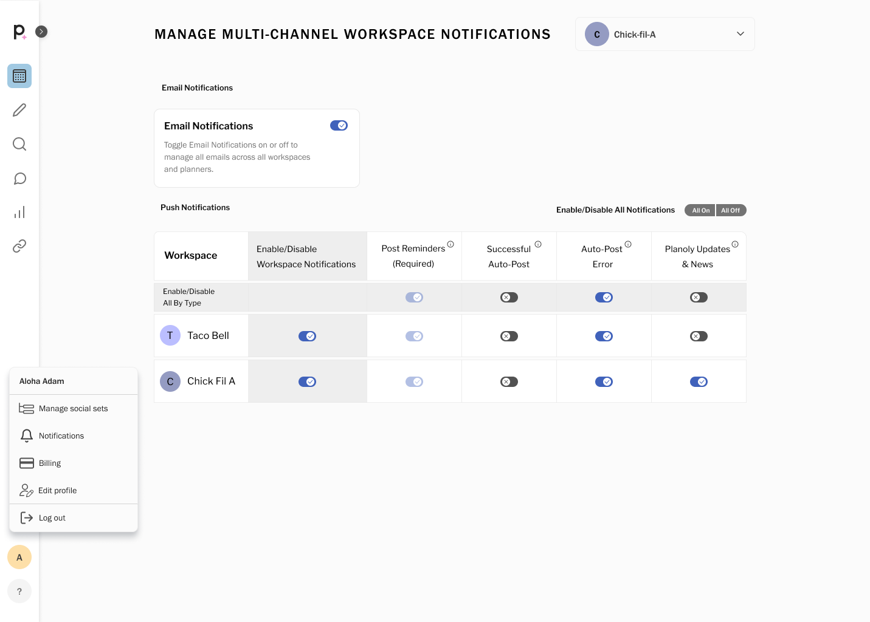
Task: Open the search magnifier icon in sidebar
Action: (x=19, y=144)
